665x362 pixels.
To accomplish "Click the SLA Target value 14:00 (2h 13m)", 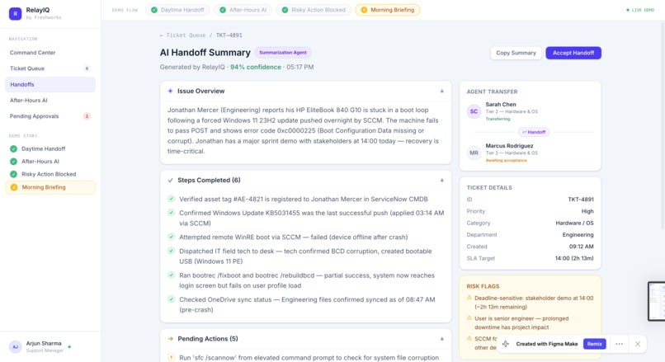I will click(x=574, y=258).
